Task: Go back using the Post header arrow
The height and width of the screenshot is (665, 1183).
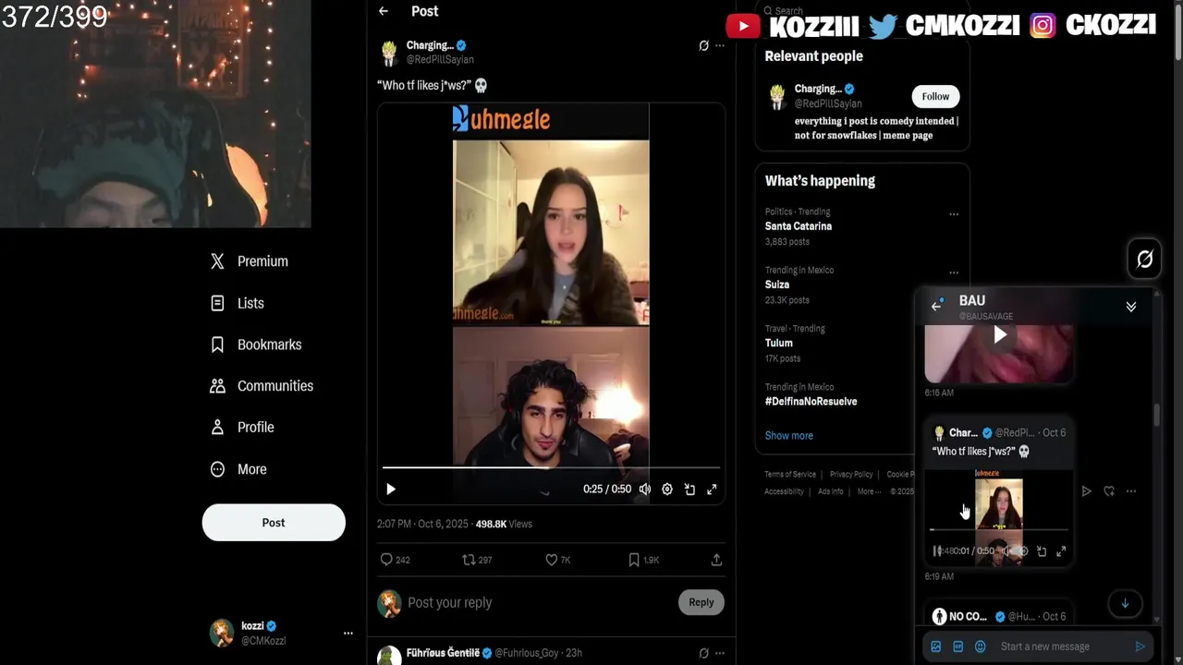Action: coord(384,11)
